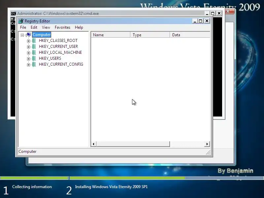Close the cmd.exe window

pos(219,13)
